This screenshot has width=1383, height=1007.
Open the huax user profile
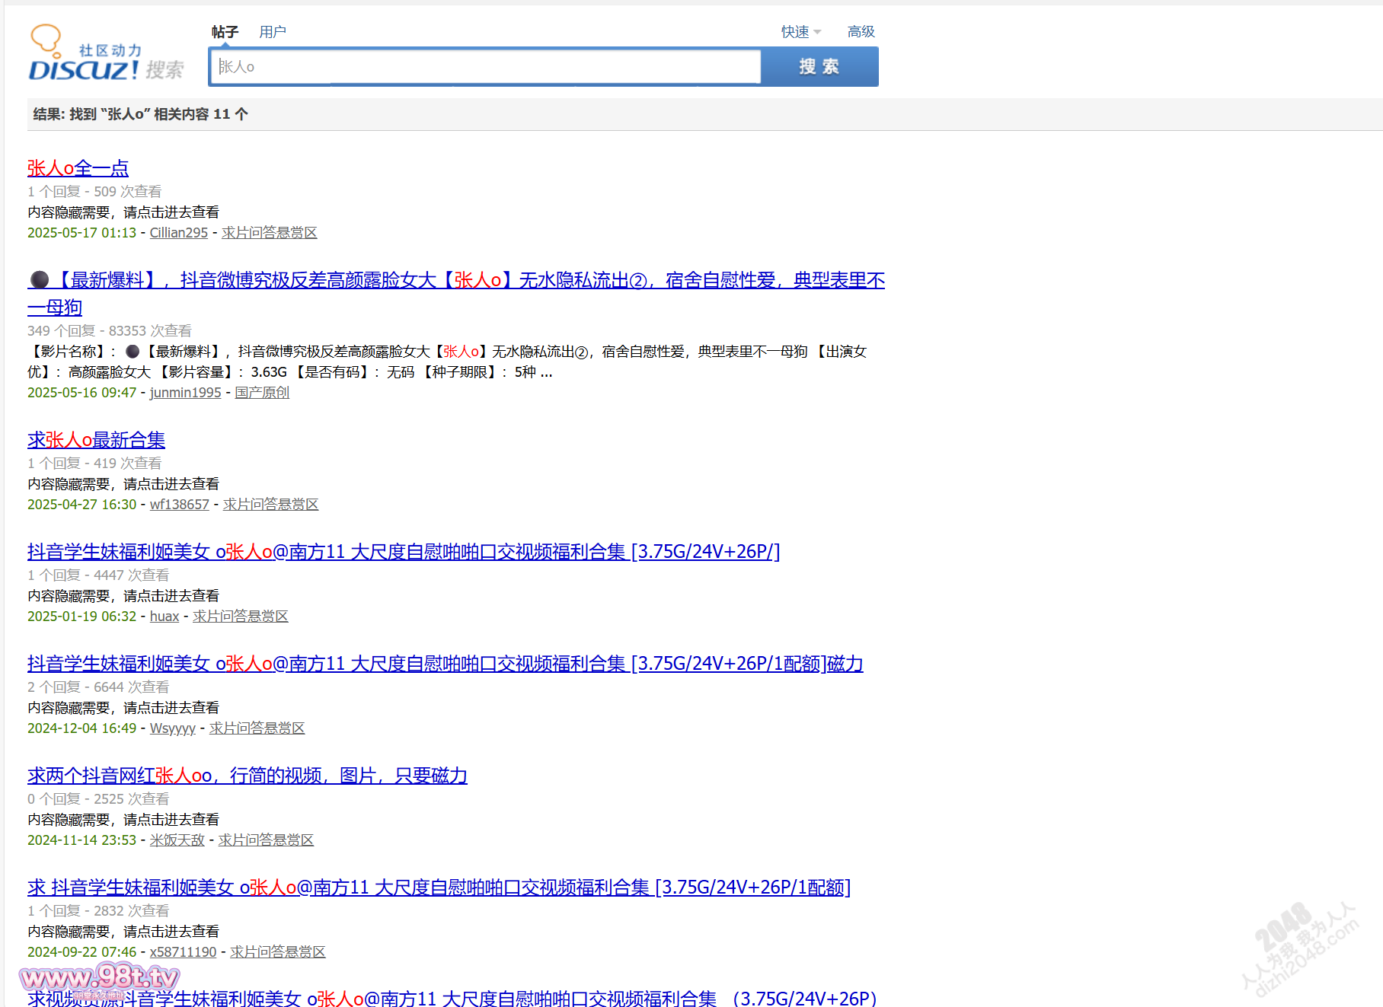164,616
